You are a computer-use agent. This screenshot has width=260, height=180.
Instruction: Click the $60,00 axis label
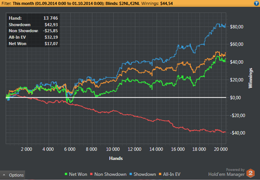(236, 44)
